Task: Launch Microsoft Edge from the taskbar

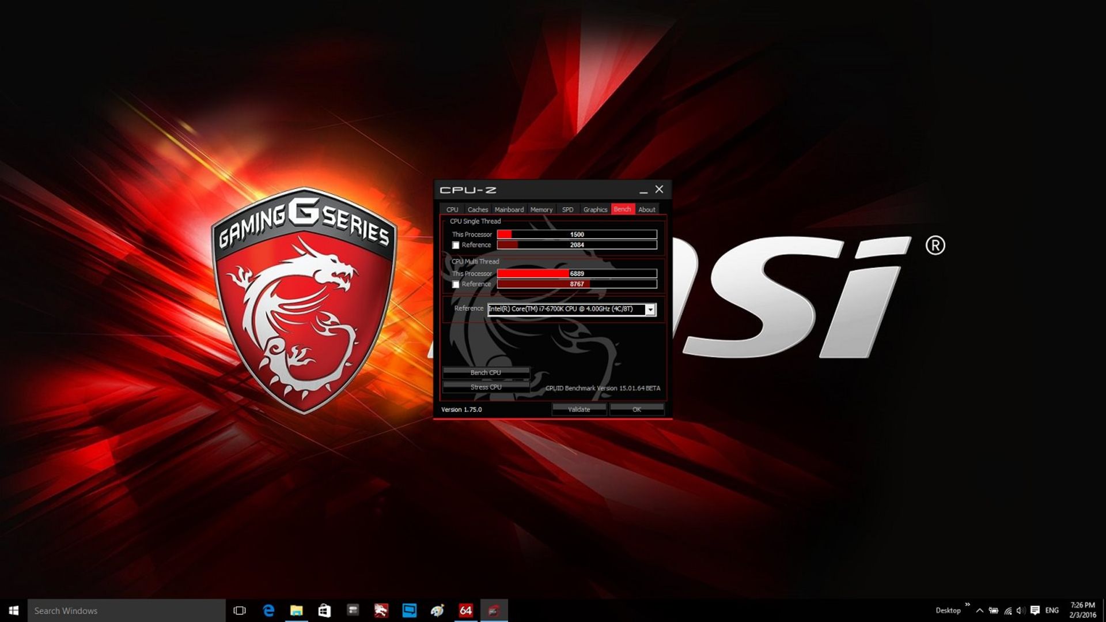Action: pyautogui.click(x=268, y=610)
